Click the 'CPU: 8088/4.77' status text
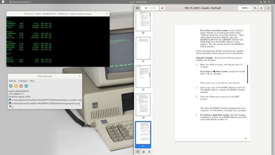This screenshot has height=155, width=275. click(16, 94)
